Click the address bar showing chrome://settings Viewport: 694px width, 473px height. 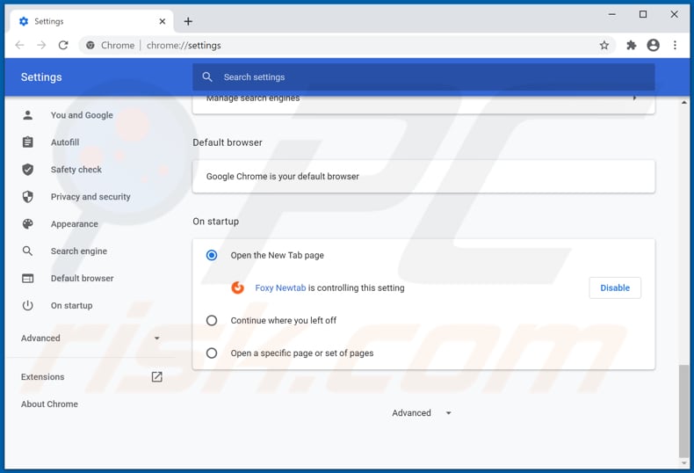tap(345, 45)
